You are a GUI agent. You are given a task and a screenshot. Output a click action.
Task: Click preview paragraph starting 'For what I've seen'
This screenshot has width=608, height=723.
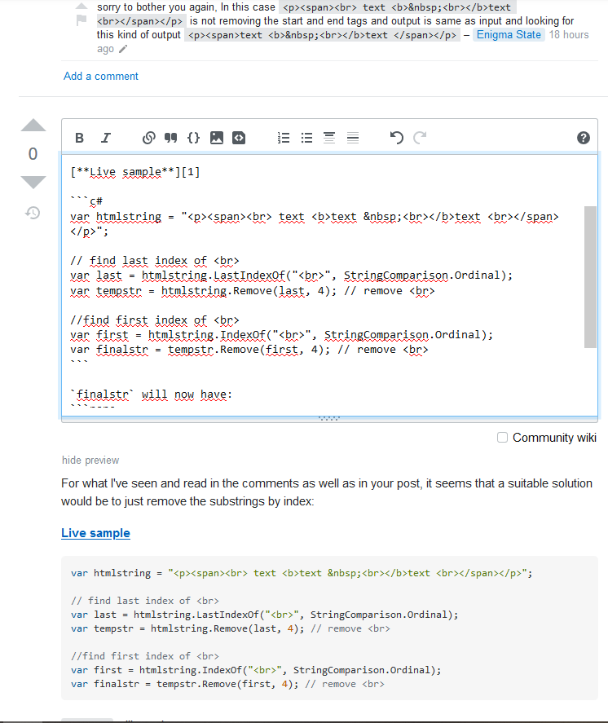click(327, 492)
